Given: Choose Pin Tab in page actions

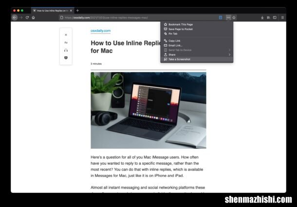Looking at the screenshot, I should 173,34.
